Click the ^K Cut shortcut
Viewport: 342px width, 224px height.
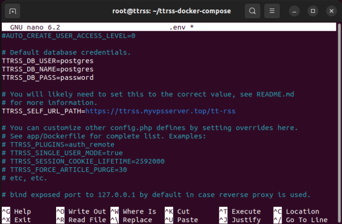coord(177,211)
